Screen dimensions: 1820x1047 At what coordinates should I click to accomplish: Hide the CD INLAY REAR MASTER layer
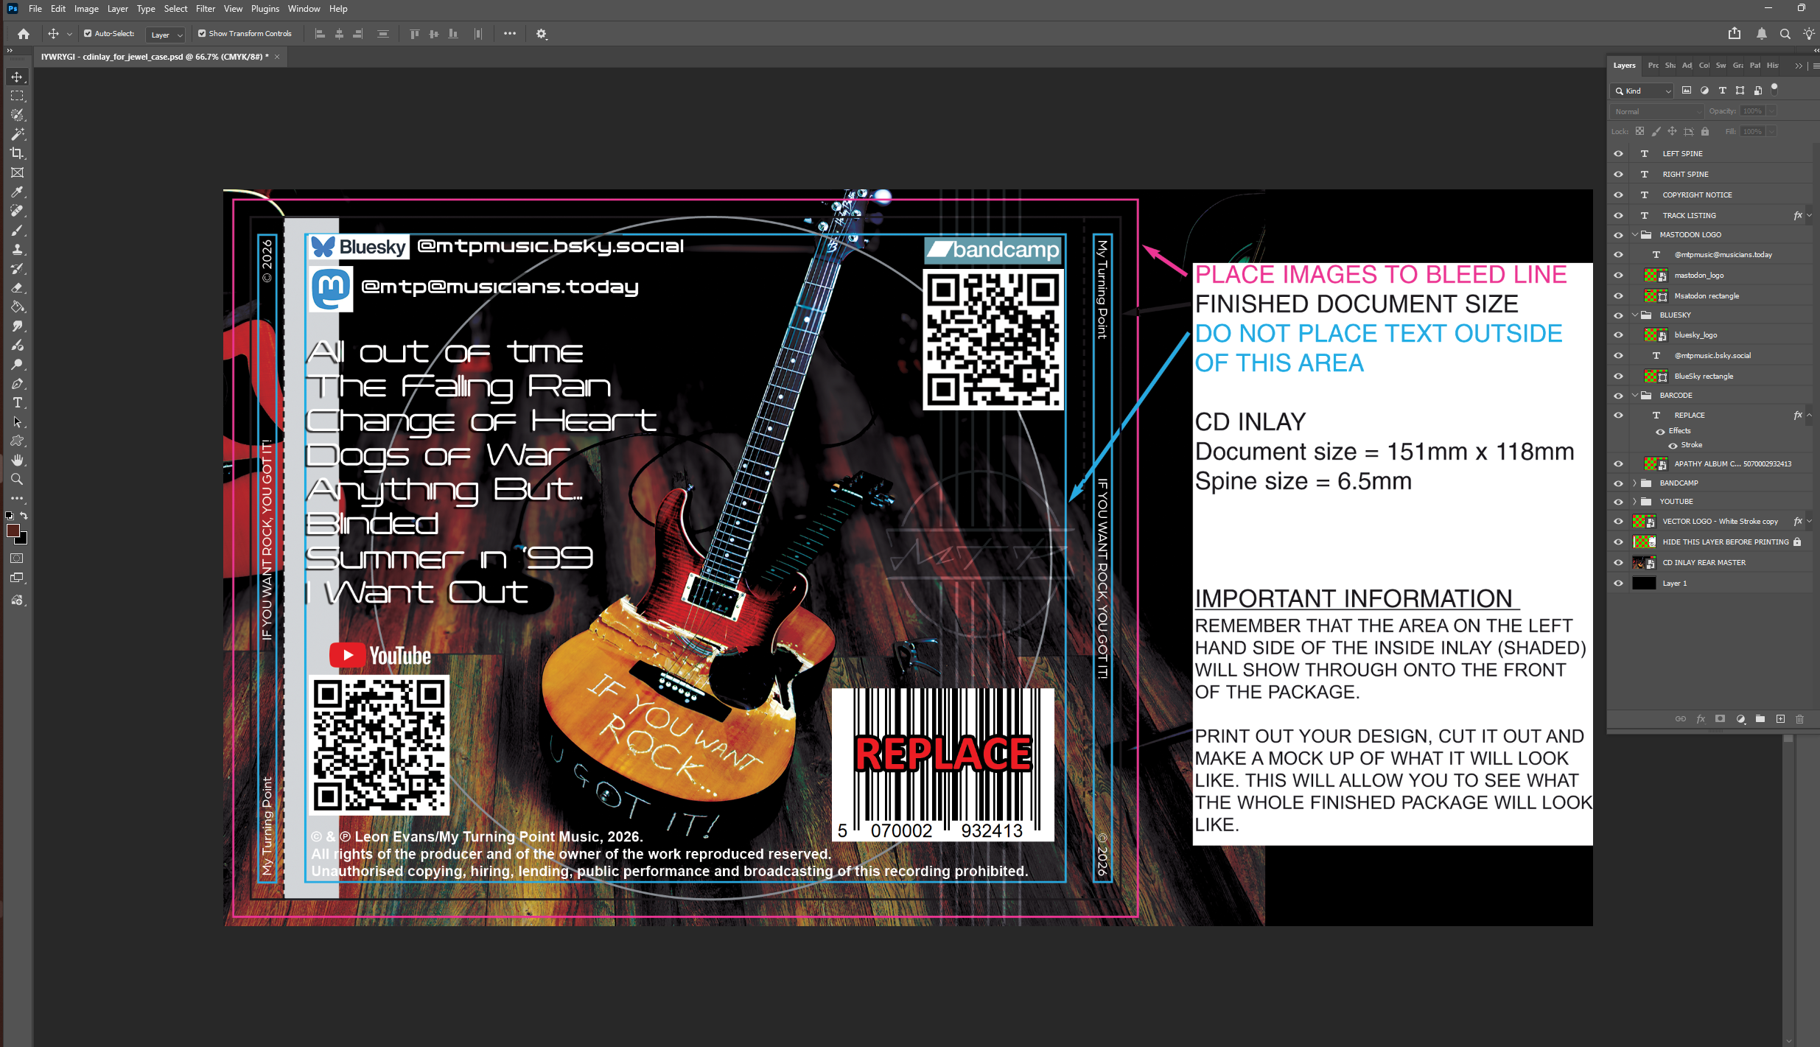point(1618,563)
